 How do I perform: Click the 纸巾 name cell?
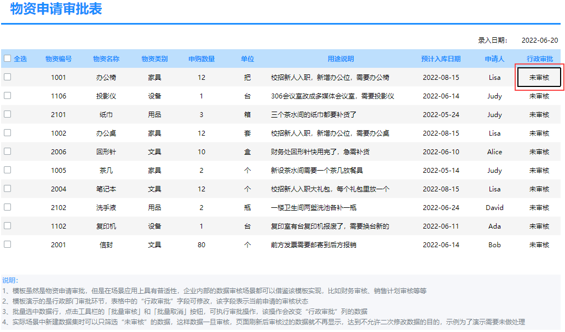coord(106,114)
